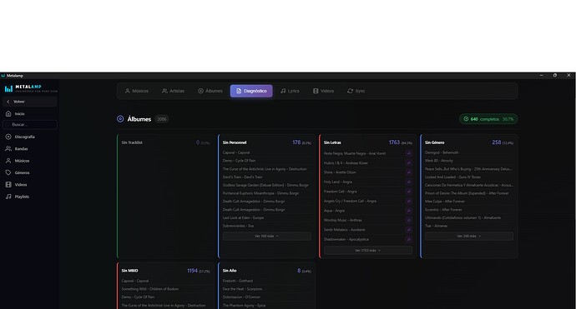Open Something Wild - Children of Bodom
The width and height of the screenshot is (576, 309).
tap(150, 289)
